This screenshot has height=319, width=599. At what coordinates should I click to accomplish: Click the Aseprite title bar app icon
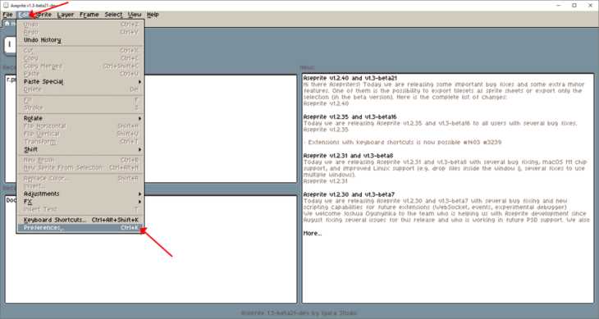6,6
